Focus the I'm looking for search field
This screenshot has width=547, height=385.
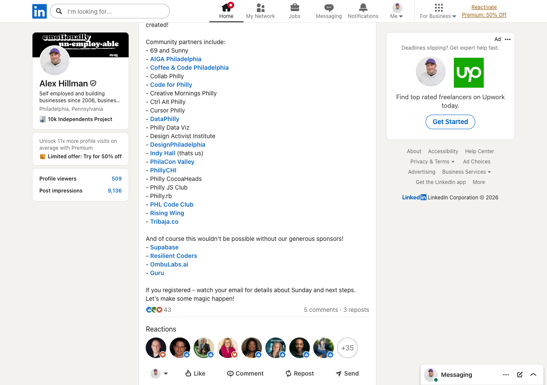[x=110, y=11]
